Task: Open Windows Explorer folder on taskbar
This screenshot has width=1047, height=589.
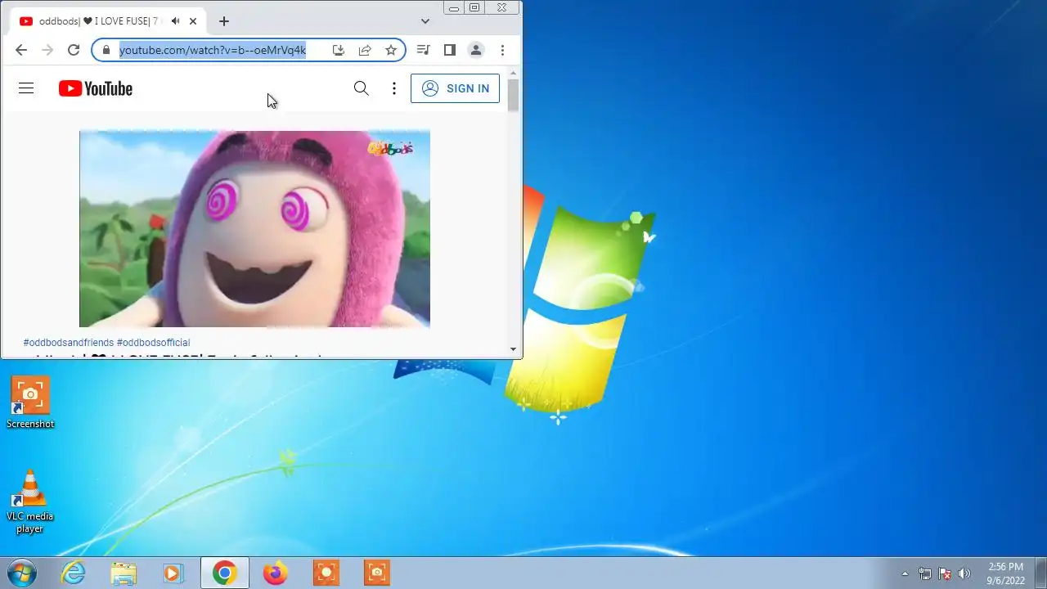Action: point(124,573)
